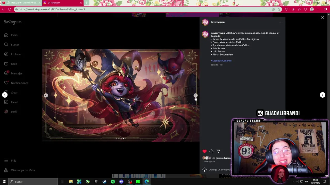Open Windows notification center
Viewport: 330px width, 185px height.
click(x=325, y=182)
